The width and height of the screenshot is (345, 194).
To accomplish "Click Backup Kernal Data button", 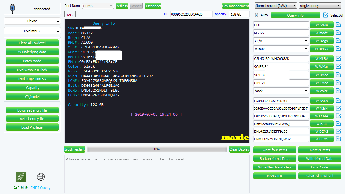I will tap(275, 158).
